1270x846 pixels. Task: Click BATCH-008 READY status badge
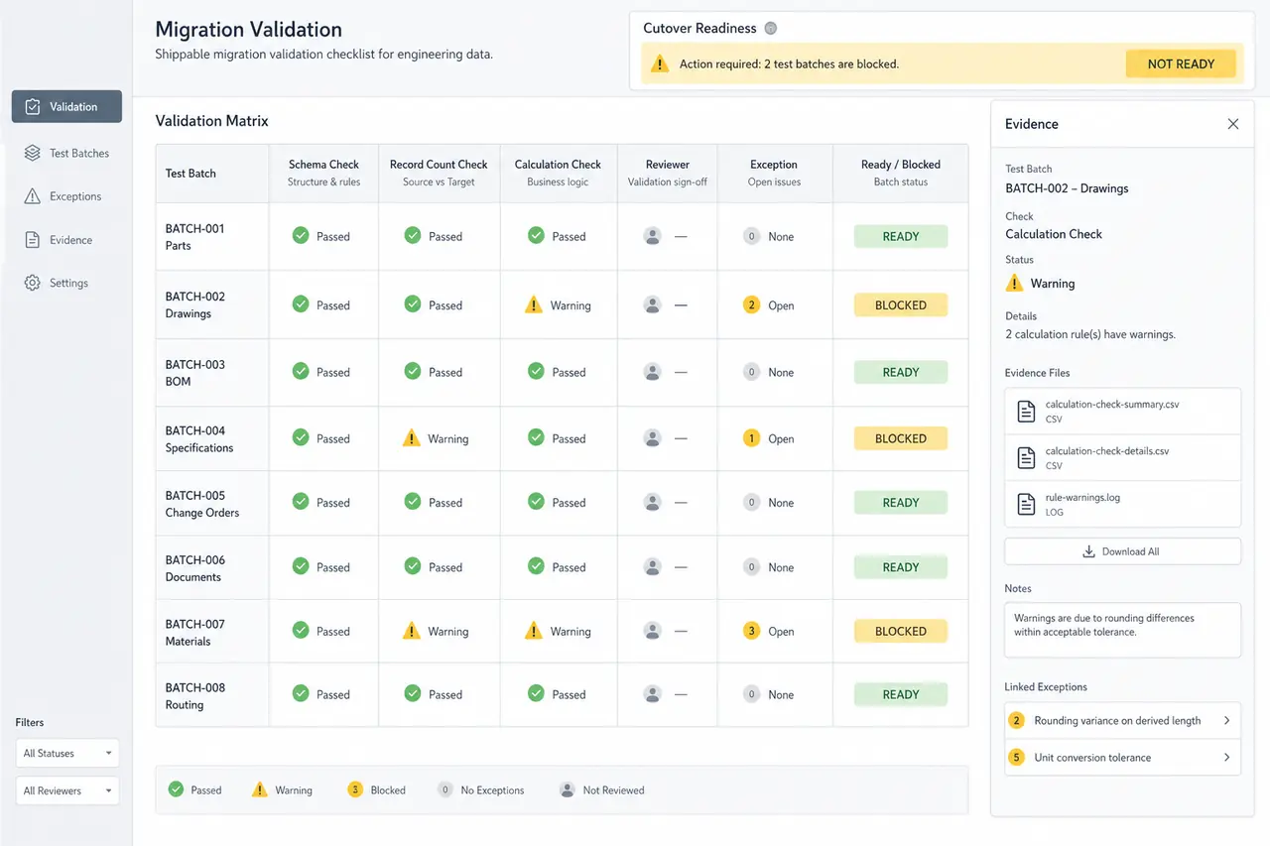point(901,694)
